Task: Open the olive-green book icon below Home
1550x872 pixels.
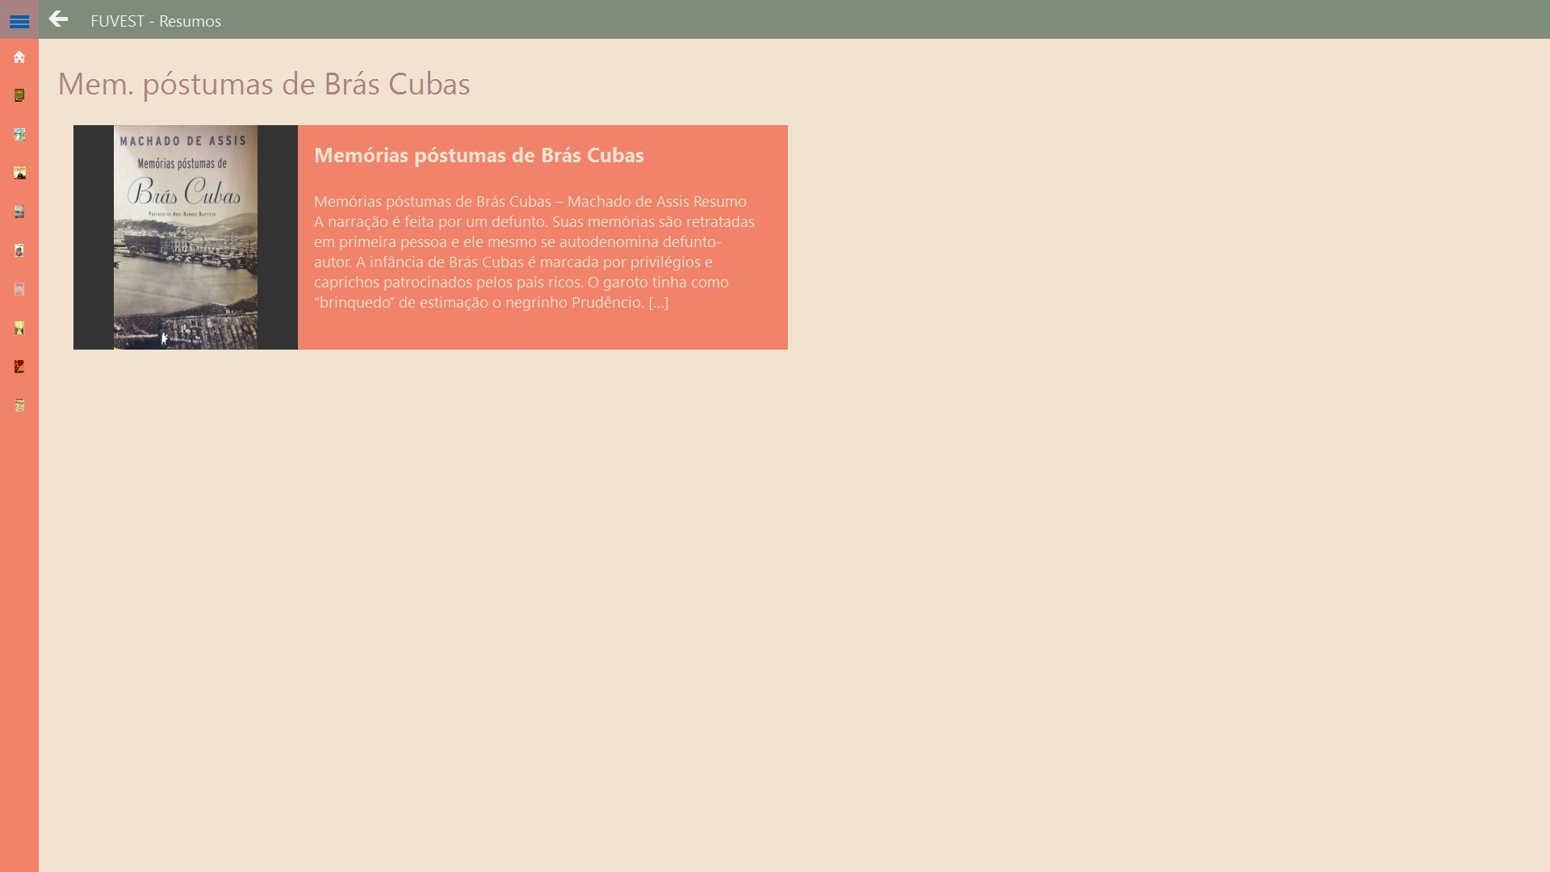Action: tap(19, 95)
